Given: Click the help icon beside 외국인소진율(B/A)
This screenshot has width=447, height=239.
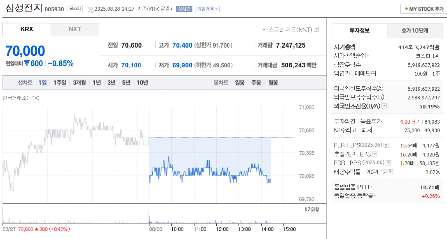Looking at the screenshot, I should point(384,106).
